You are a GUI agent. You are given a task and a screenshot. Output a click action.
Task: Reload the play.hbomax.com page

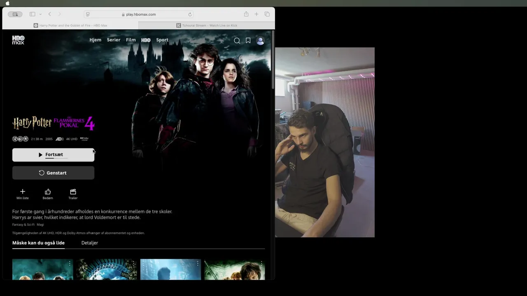tap(190, 14)
